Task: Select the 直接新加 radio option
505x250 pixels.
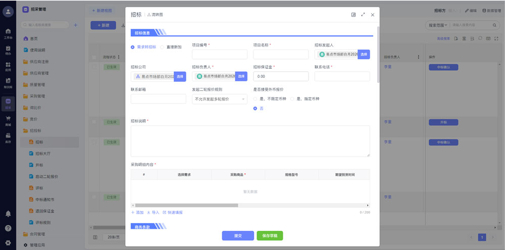Action: 162,47
